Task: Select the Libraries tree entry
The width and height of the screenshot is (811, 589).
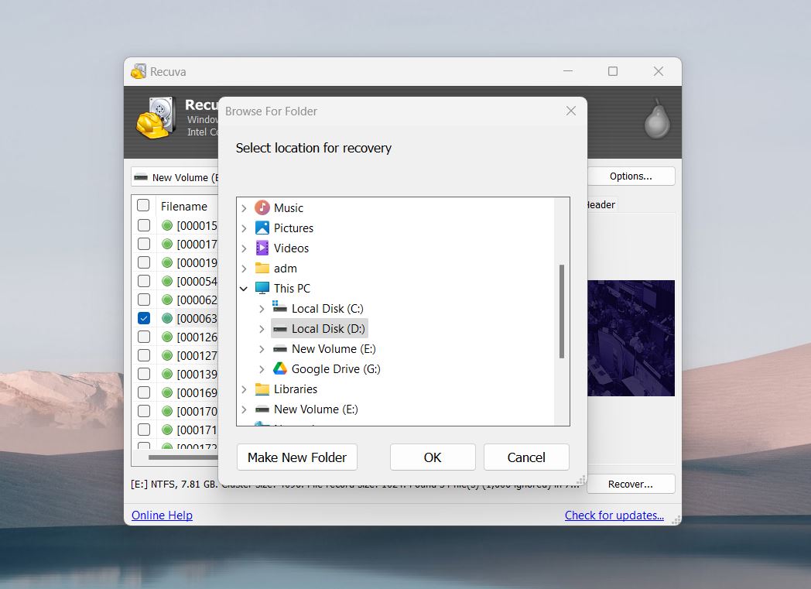Action: [296, 389]
